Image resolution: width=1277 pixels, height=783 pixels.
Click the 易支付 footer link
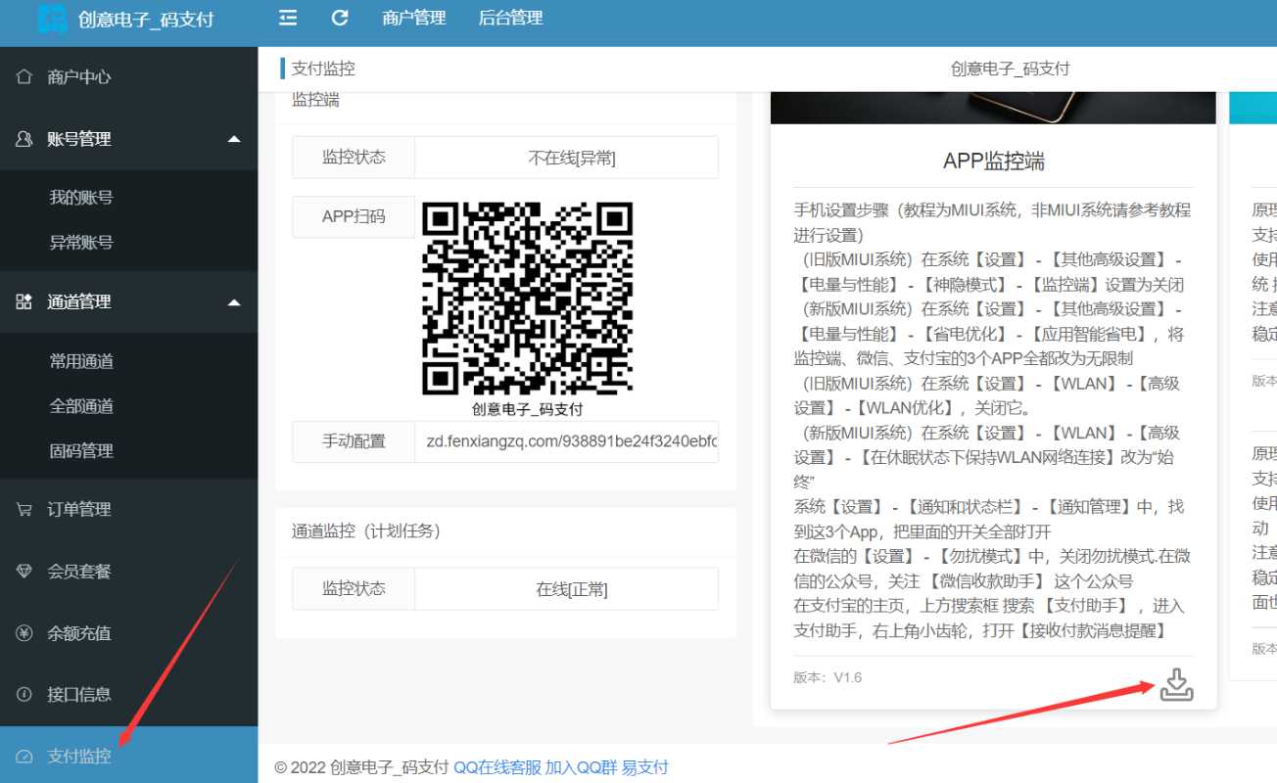pyautogui.click(x=645, y=767)
